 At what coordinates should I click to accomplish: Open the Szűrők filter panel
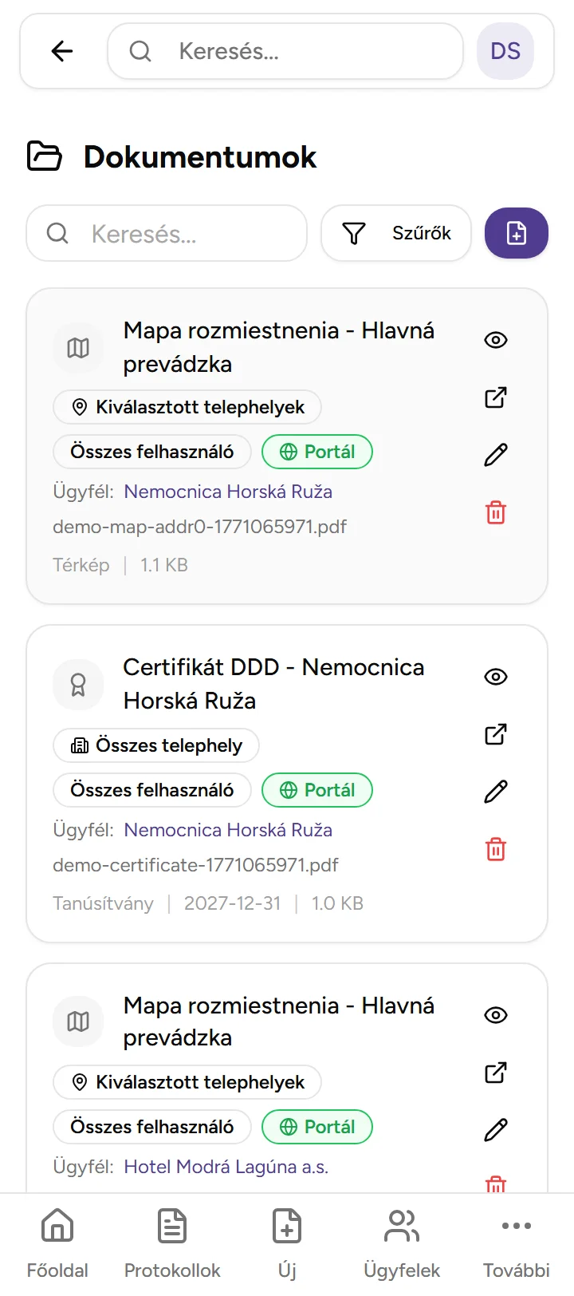pyautogui.click(x=395, y=233)
